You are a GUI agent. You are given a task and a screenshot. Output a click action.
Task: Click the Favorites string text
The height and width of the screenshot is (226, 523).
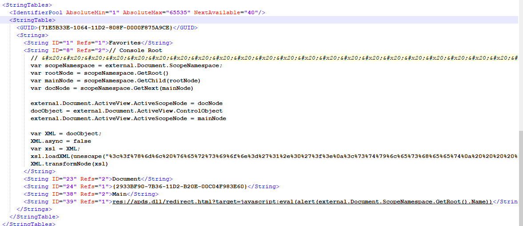pos(125,43)
